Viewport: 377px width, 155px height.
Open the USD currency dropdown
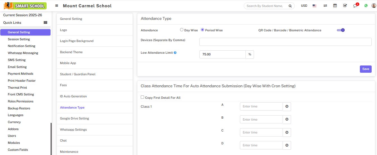click(304, 6)
